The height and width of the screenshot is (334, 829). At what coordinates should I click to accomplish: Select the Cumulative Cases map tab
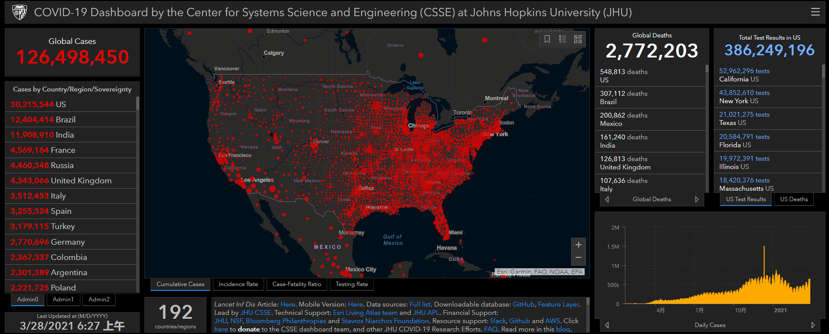(181, 284)
